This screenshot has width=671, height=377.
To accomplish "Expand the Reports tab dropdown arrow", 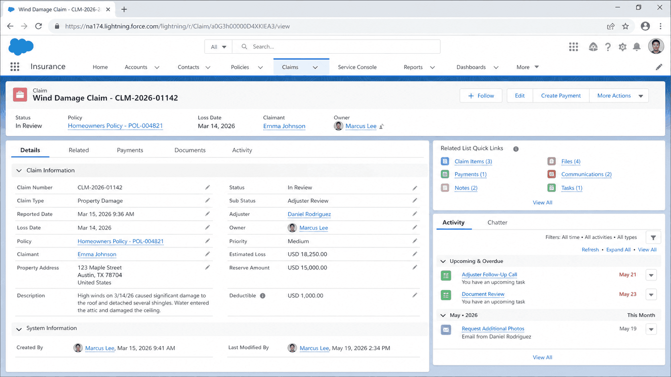I will pyautogui.click(x=432, y=67).
